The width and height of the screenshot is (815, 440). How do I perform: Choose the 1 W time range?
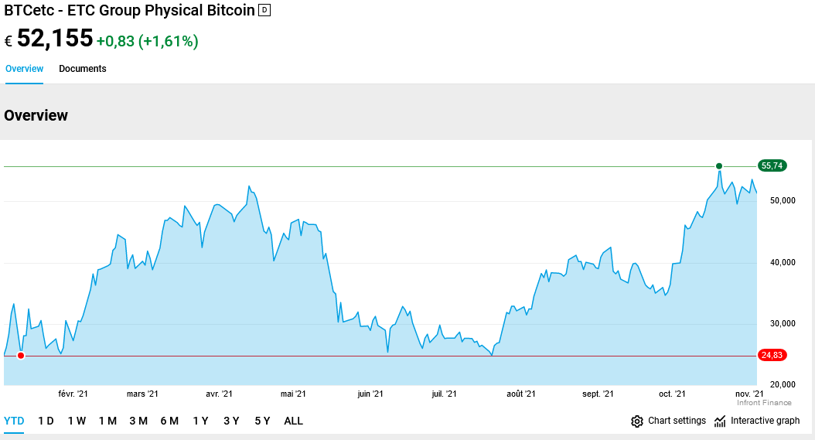77,421
